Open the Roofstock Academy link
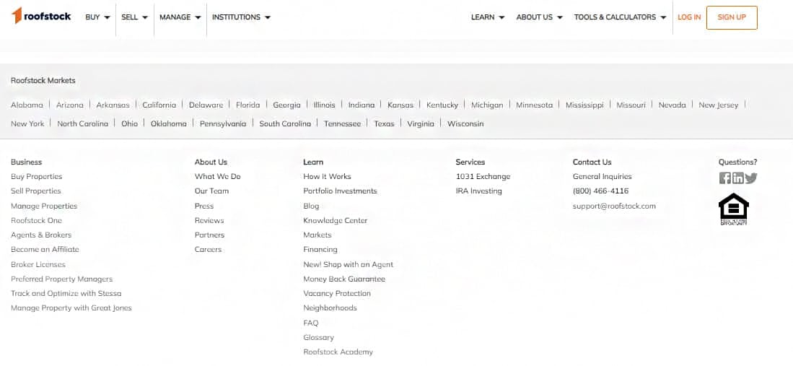This screenshot has width=793, height=366. (x=338, y=352)
